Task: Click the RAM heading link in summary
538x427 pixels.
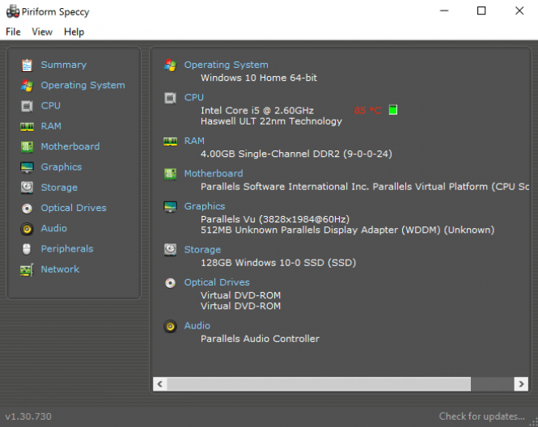Action: point(194,141)
